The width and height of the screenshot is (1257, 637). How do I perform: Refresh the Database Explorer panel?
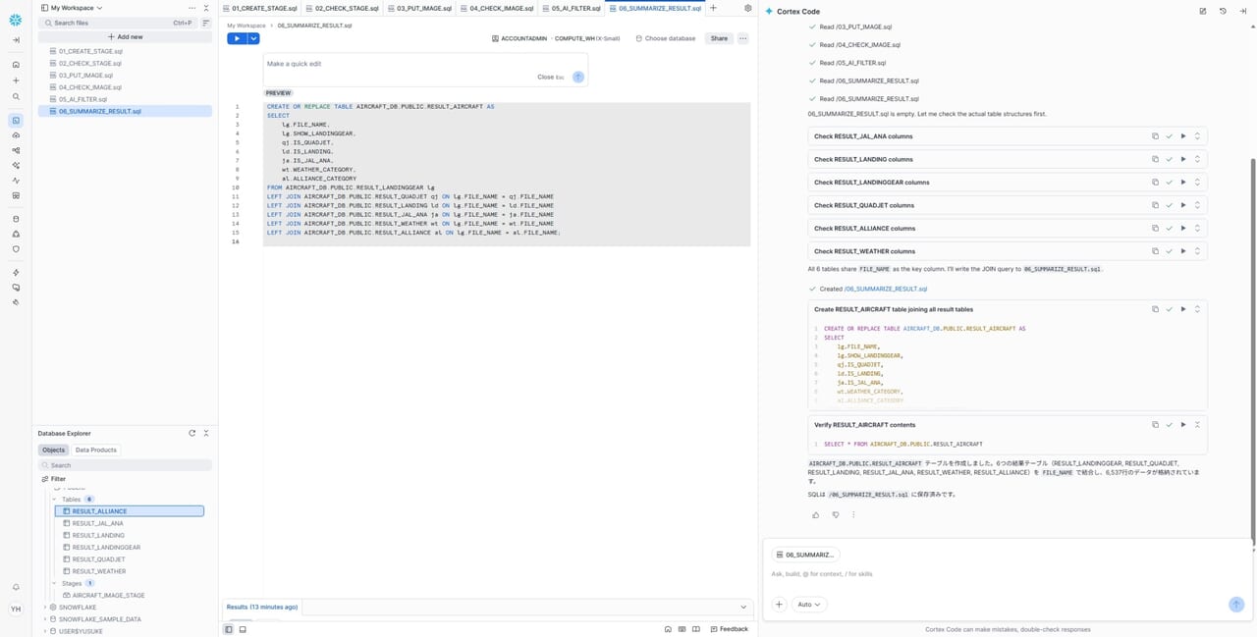[192, 433]
